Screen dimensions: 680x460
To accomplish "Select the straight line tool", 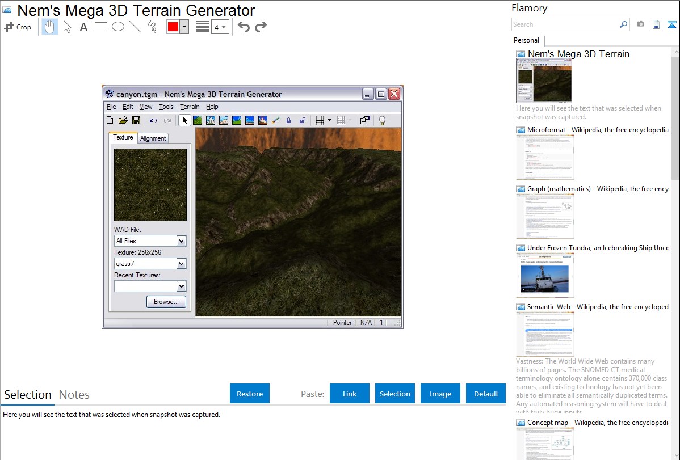I will point(135,27).
